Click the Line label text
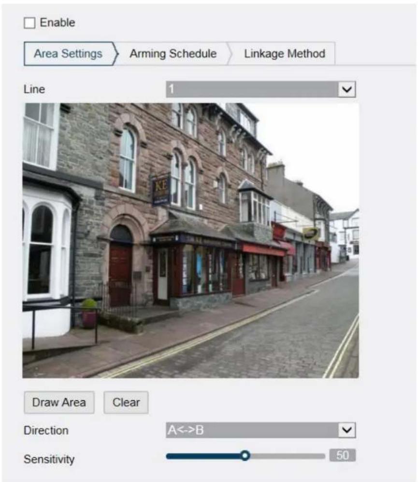Viewport: 418px width, 482px height. tap(34, 89)
